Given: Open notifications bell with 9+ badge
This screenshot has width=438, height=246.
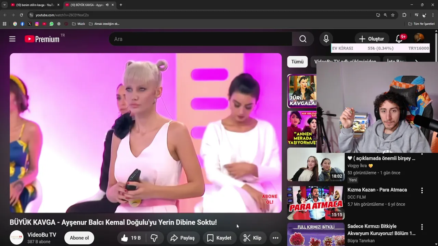Looking at the screenshot, I should pos(399,39).
